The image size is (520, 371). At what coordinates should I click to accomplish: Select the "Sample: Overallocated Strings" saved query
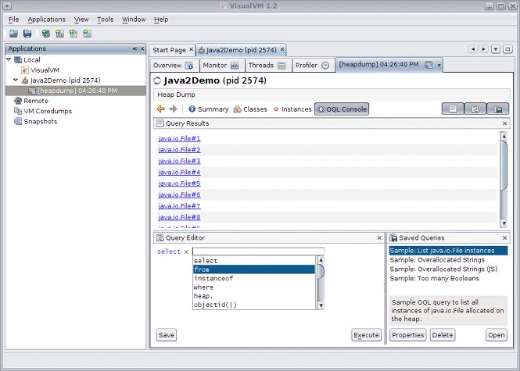[x=436, y=260]
